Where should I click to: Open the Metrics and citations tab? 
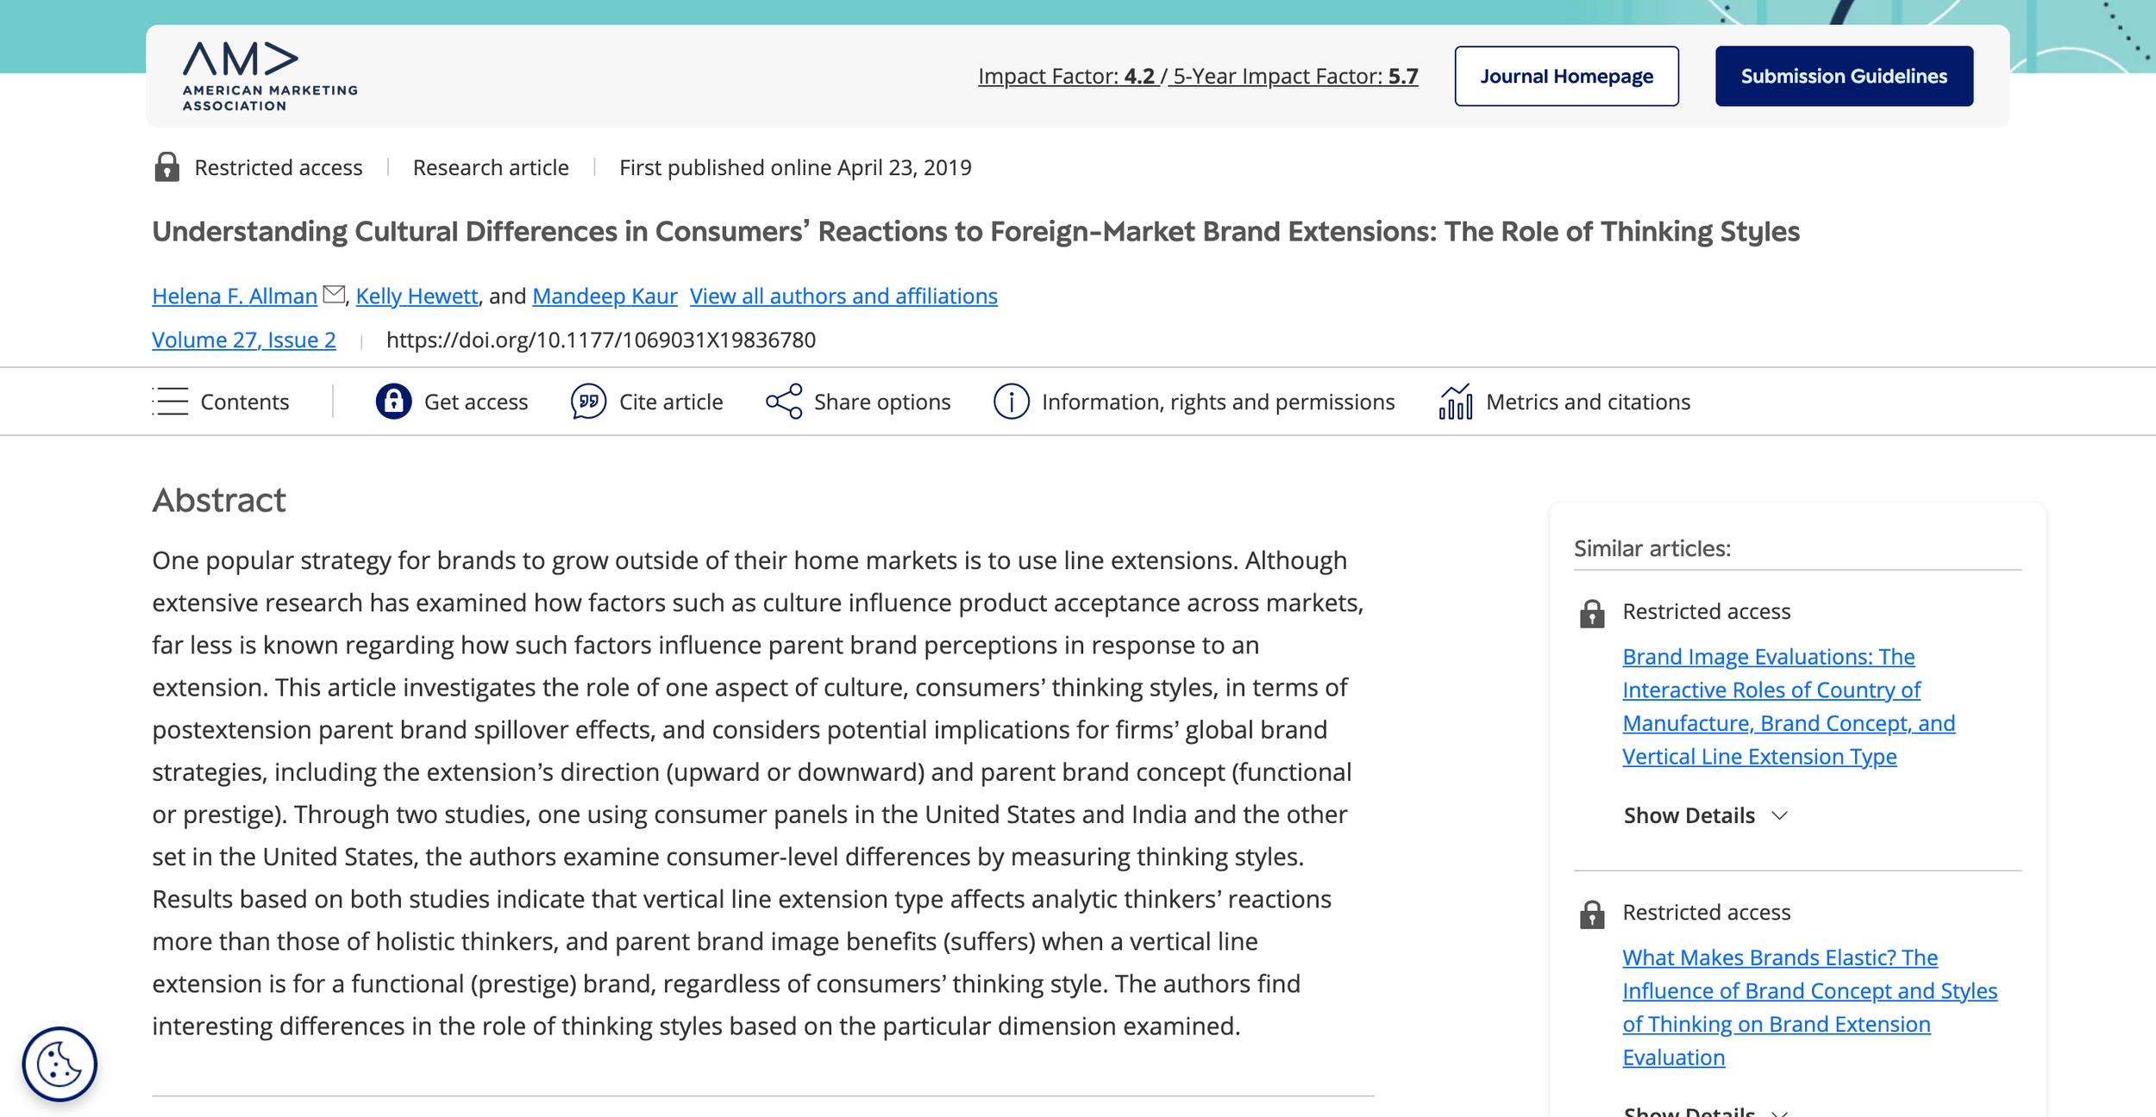pyautogui.click(x=1587, y=402)
